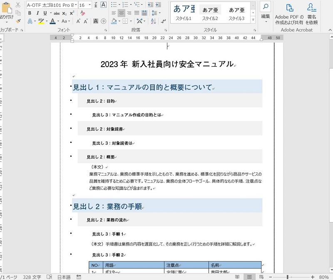The height and width of the screenshot is (280, 333).
Task: Clear all formatting with the eraser icon
Action: click(x=82, y=13)
